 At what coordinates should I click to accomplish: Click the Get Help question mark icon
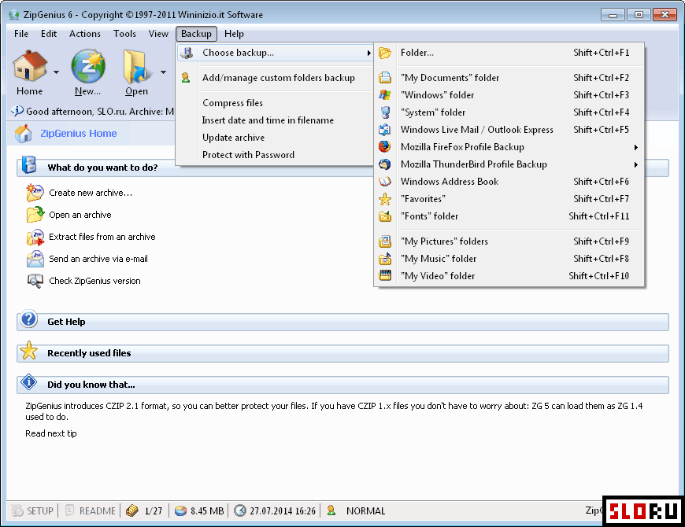point(29,319)
